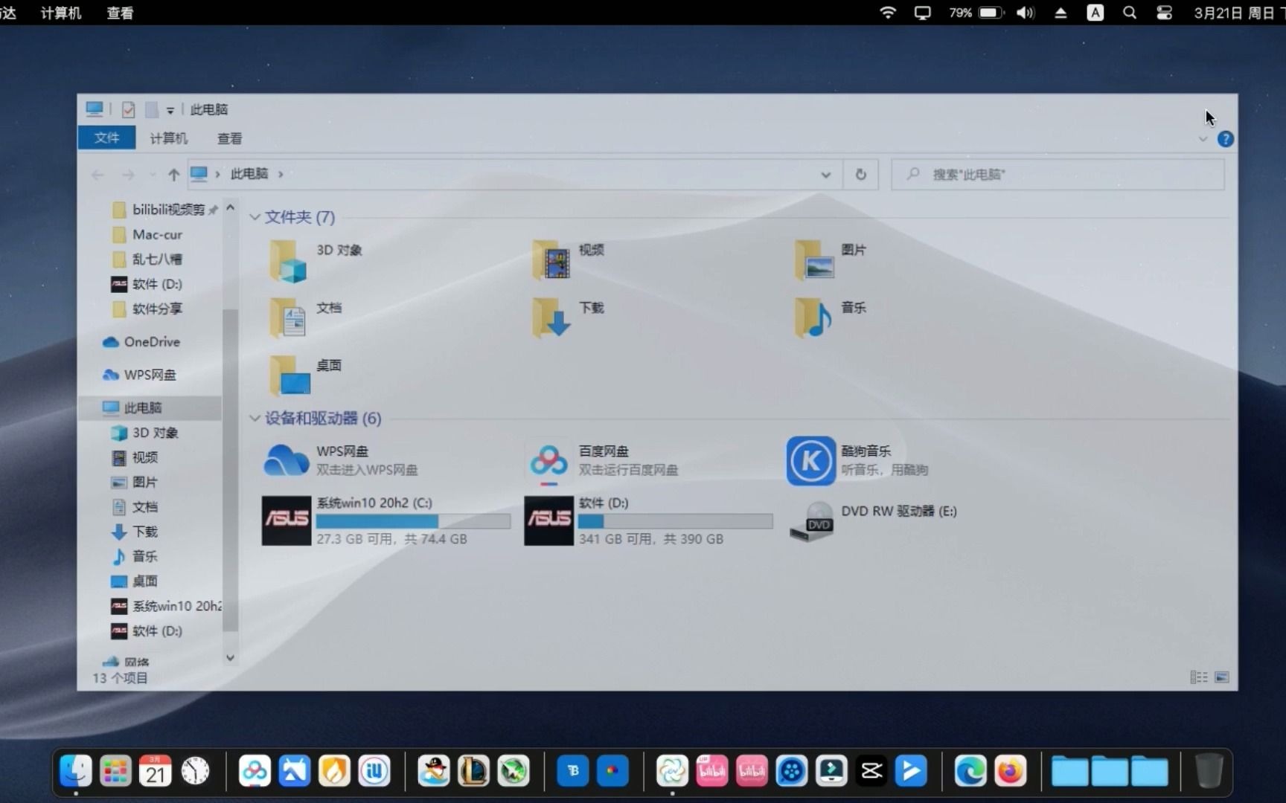Click the breadcrumb arrow after 此电脑
Image resolution: width=1286 pixels, height=803 pixels.
pyautogui.click(x=281, y=174)
